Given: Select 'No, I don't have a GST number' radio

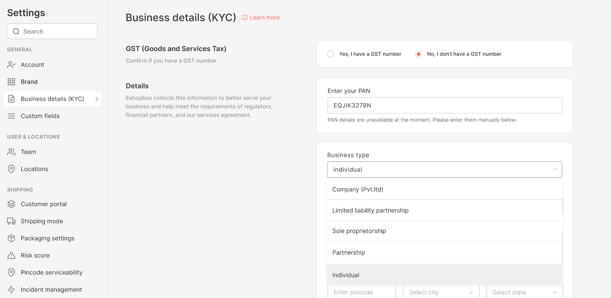Looking at the screenshot, I should pyautogui.click(x=418, y=54).
